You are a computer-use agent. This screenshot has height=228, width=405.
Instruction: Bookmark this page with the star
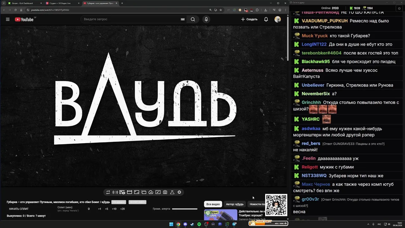(x=221, y=10)
